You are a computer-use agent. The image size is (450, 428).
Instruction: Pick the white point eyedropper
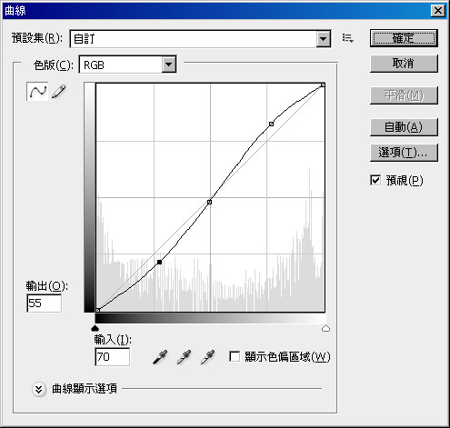coord(207,357)
